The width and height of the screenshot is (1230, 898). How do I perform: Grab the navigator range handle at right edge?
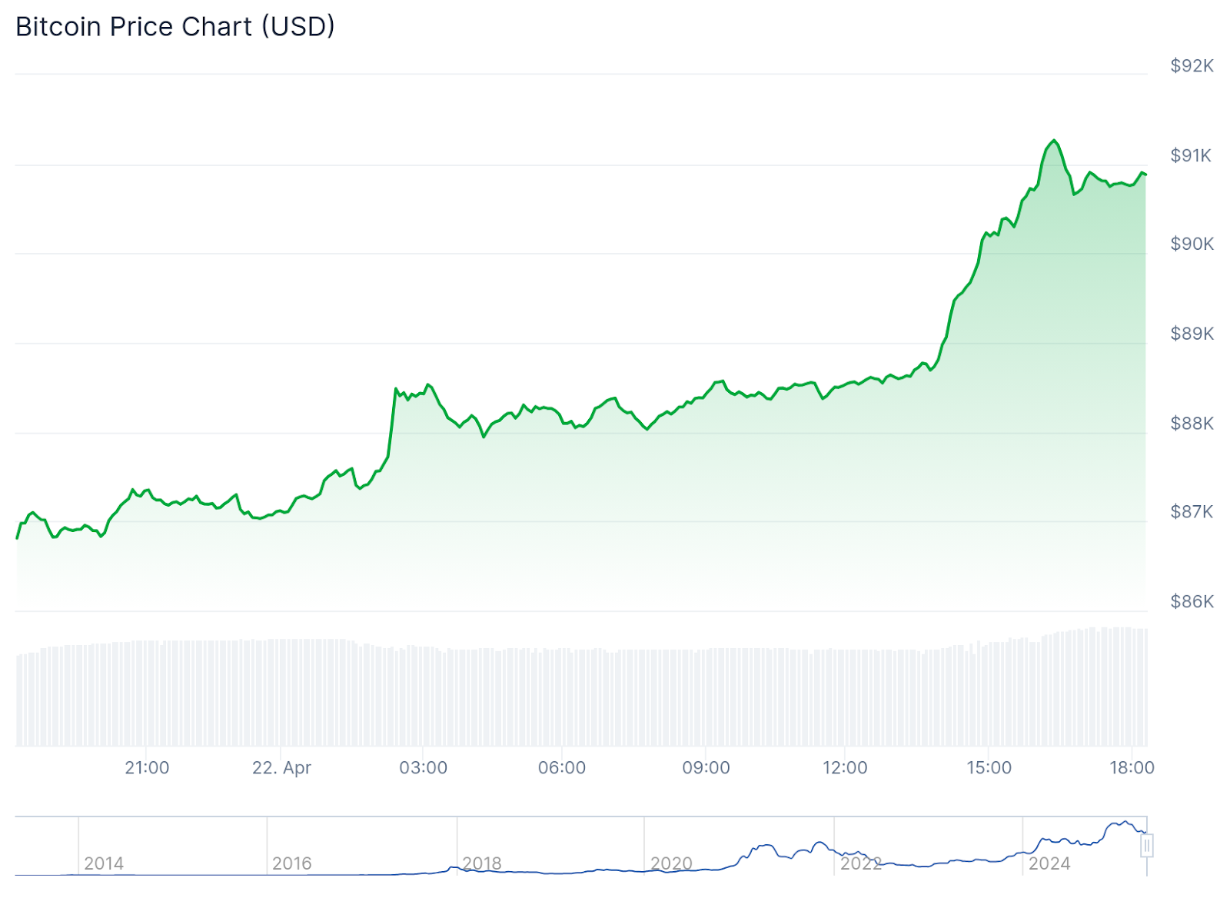click(1146, 846)
